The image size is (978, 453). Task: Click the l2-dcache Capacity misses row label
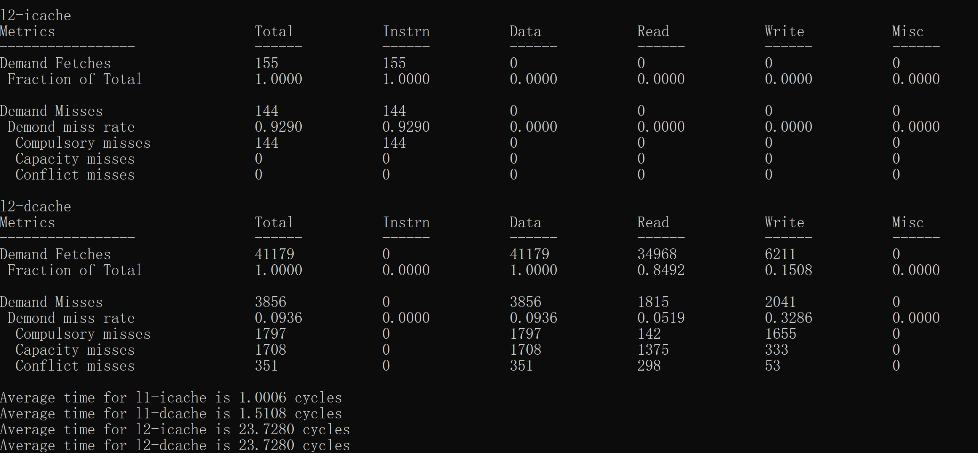(75, 350)
